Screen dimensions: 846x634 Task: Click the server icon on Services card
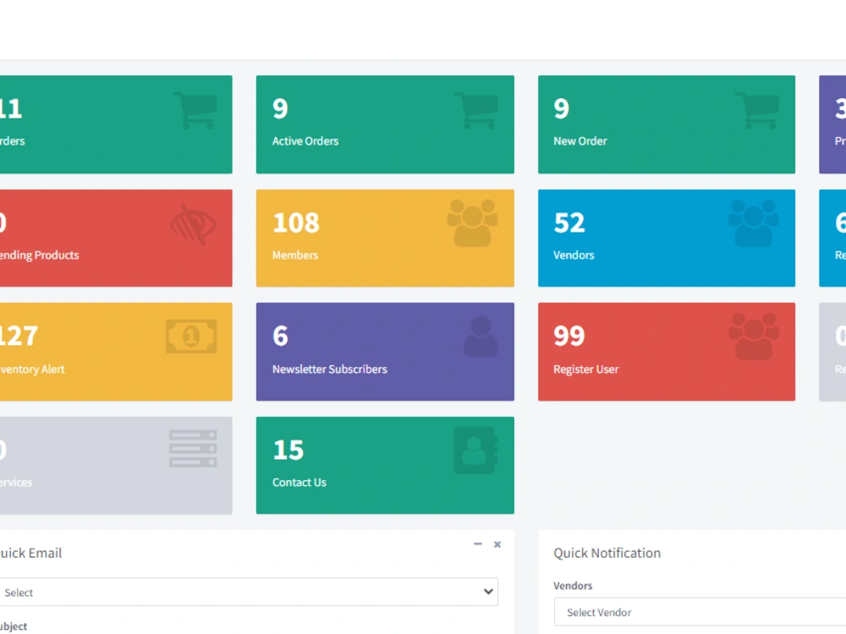click(193, 449)
